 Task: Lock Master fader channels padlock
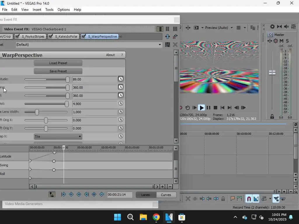point(272,117)
